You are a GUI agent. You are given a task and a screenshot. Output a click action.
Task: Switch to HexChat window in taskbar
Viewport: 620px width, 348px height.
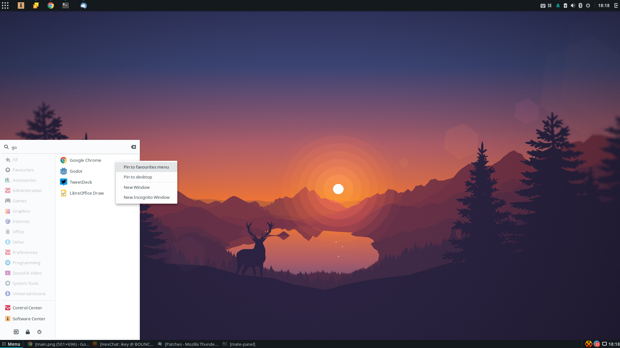pyautogui.click(x=123, y=344)
